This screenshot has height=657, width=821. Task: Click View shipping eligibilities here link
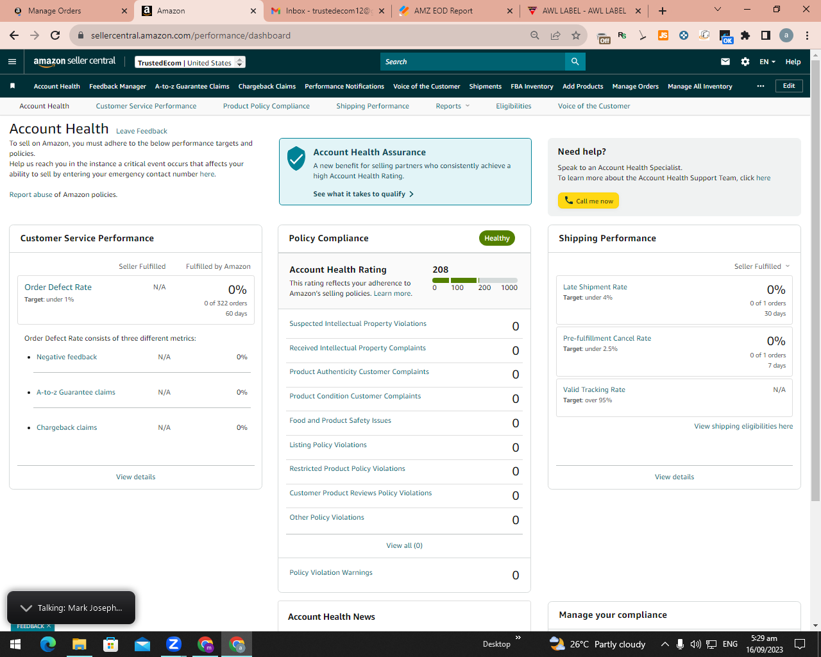tap(743, 426)
